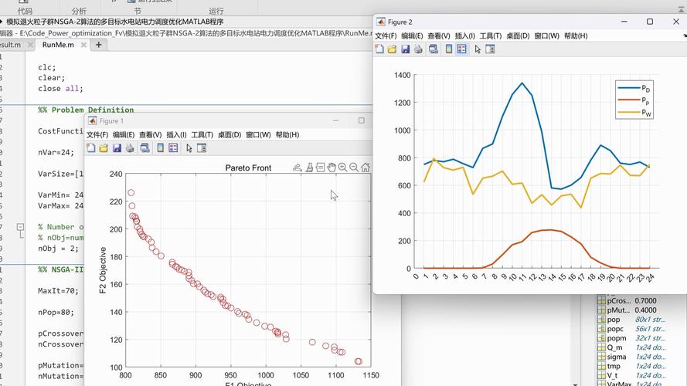Dock Figure 2 using corner arrow
The height and width of the screenshot is (386, 687).
coord(685,36)
